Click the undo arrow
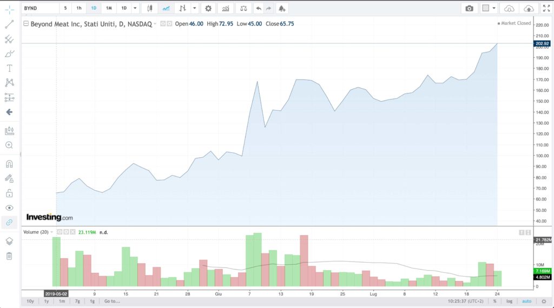This screenshot has height=308, width=554. (x=259, y=8)
